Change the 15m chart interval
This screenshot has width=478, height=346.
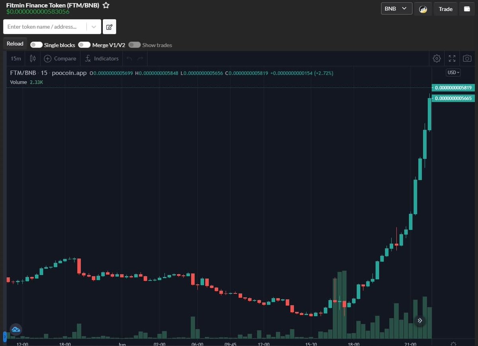point(16,59)
